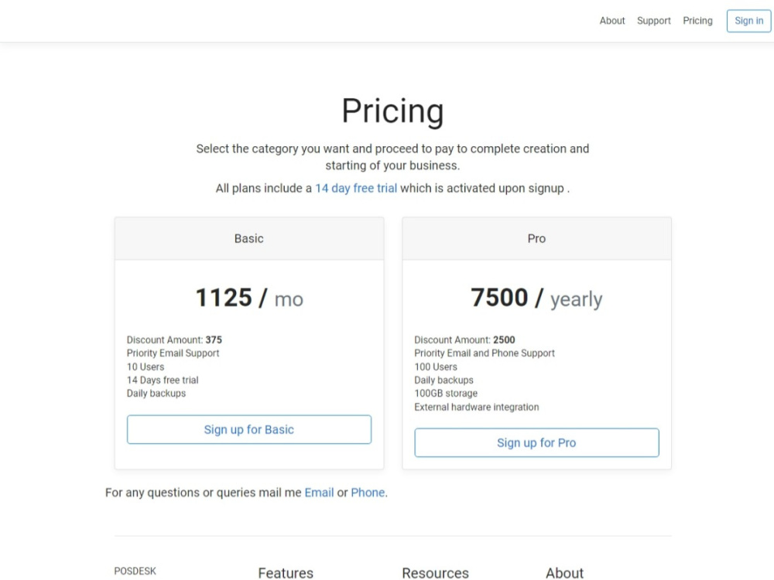Screen dimensions: 774x580
Task: Click the About footer heading
Action: [x=565, y=572]
